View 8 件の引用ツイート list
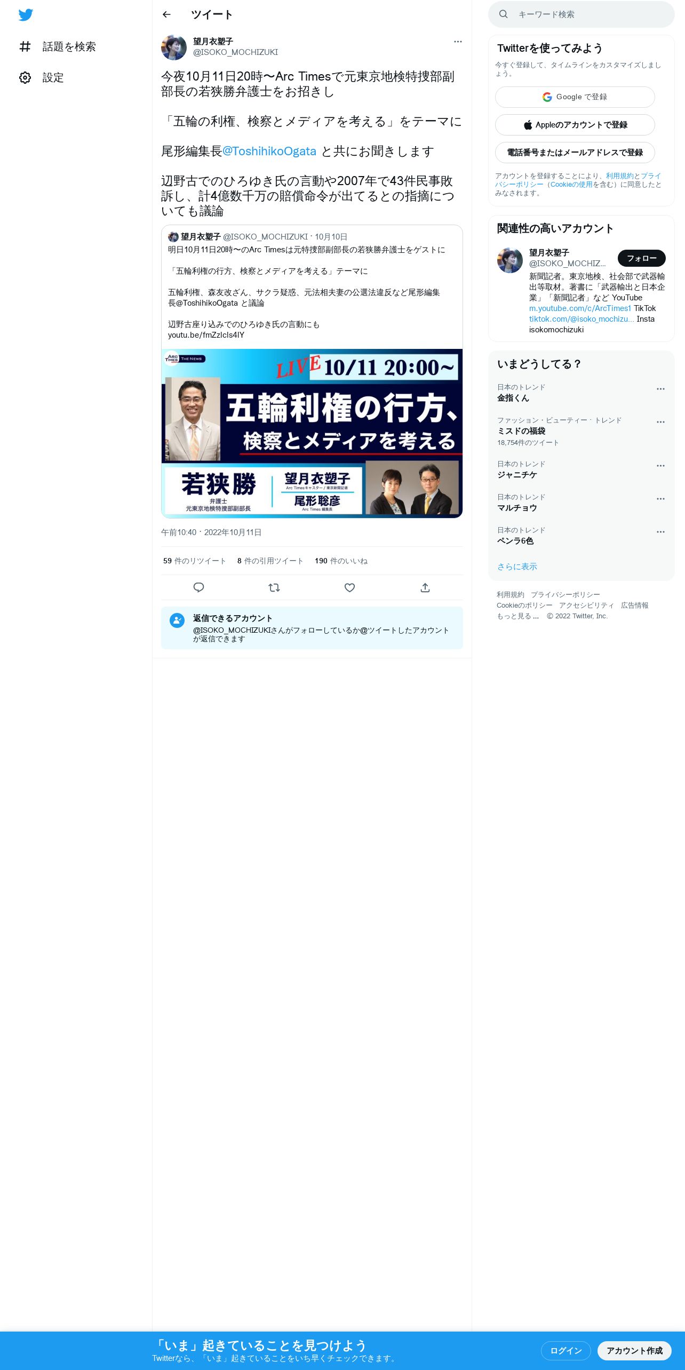This screenshot has height=1370, width=685. coord(270,561)
